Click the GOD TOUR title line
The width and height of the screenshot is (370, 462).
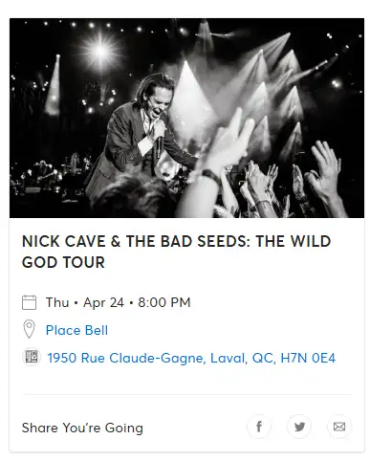point(63,262)
